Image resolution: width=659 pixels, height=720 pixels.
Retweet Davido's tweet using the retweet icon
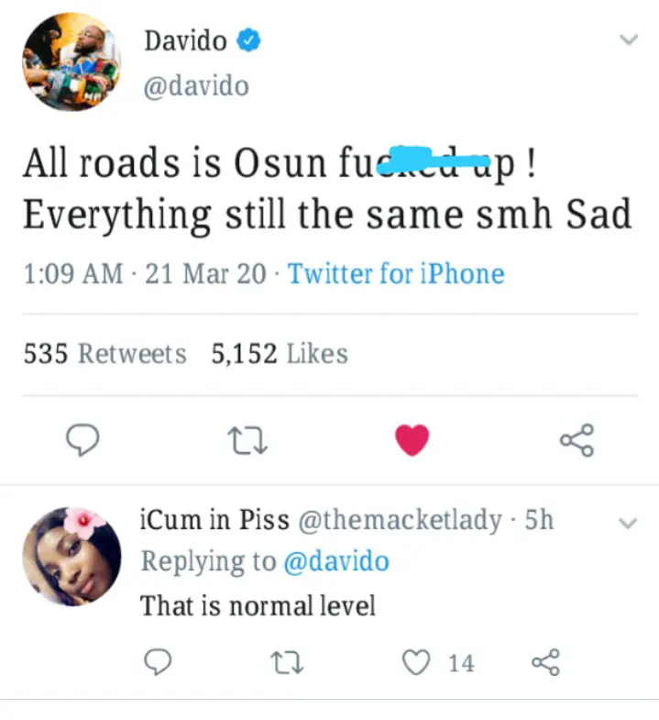[247, 441]
